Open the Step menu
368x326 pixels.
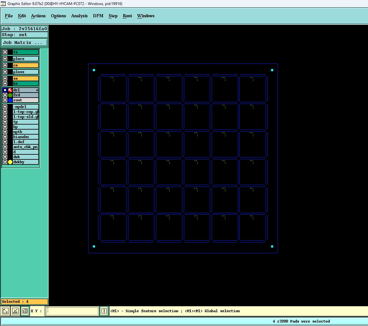[x=113, y=16]
